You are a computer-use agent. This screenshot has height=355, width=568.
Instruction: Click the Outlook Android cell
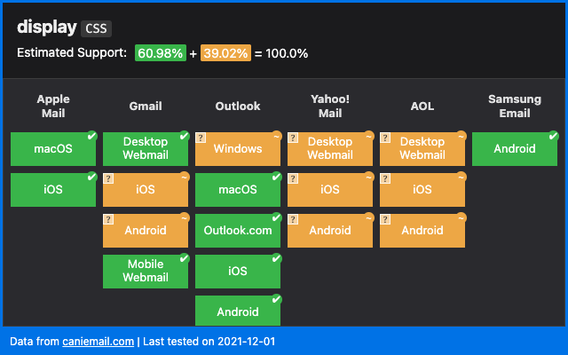click(x=238, y=311)
